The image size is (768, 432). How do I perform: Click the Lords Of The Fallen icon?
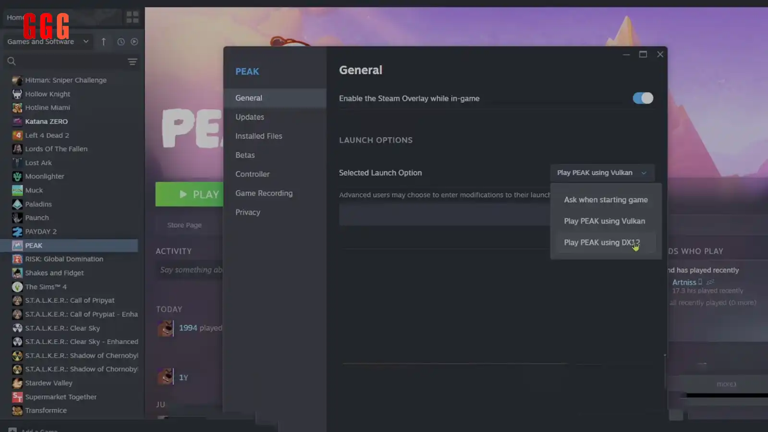pos(17,149)
